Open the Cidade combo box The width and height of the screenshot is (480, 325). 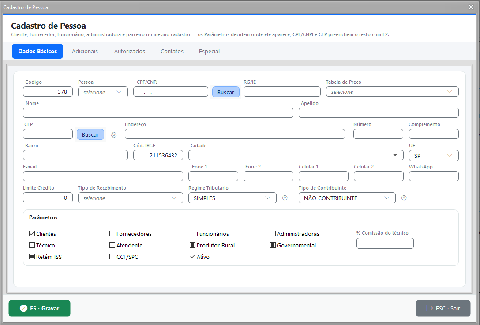click(296, 155)
